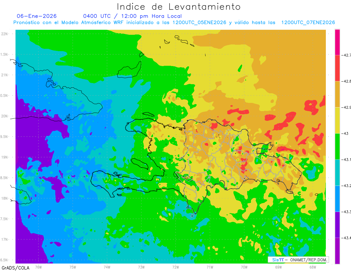351x271 pixels.
Task: Click the "-43.3" color bar value
Action: click(346, 212)
